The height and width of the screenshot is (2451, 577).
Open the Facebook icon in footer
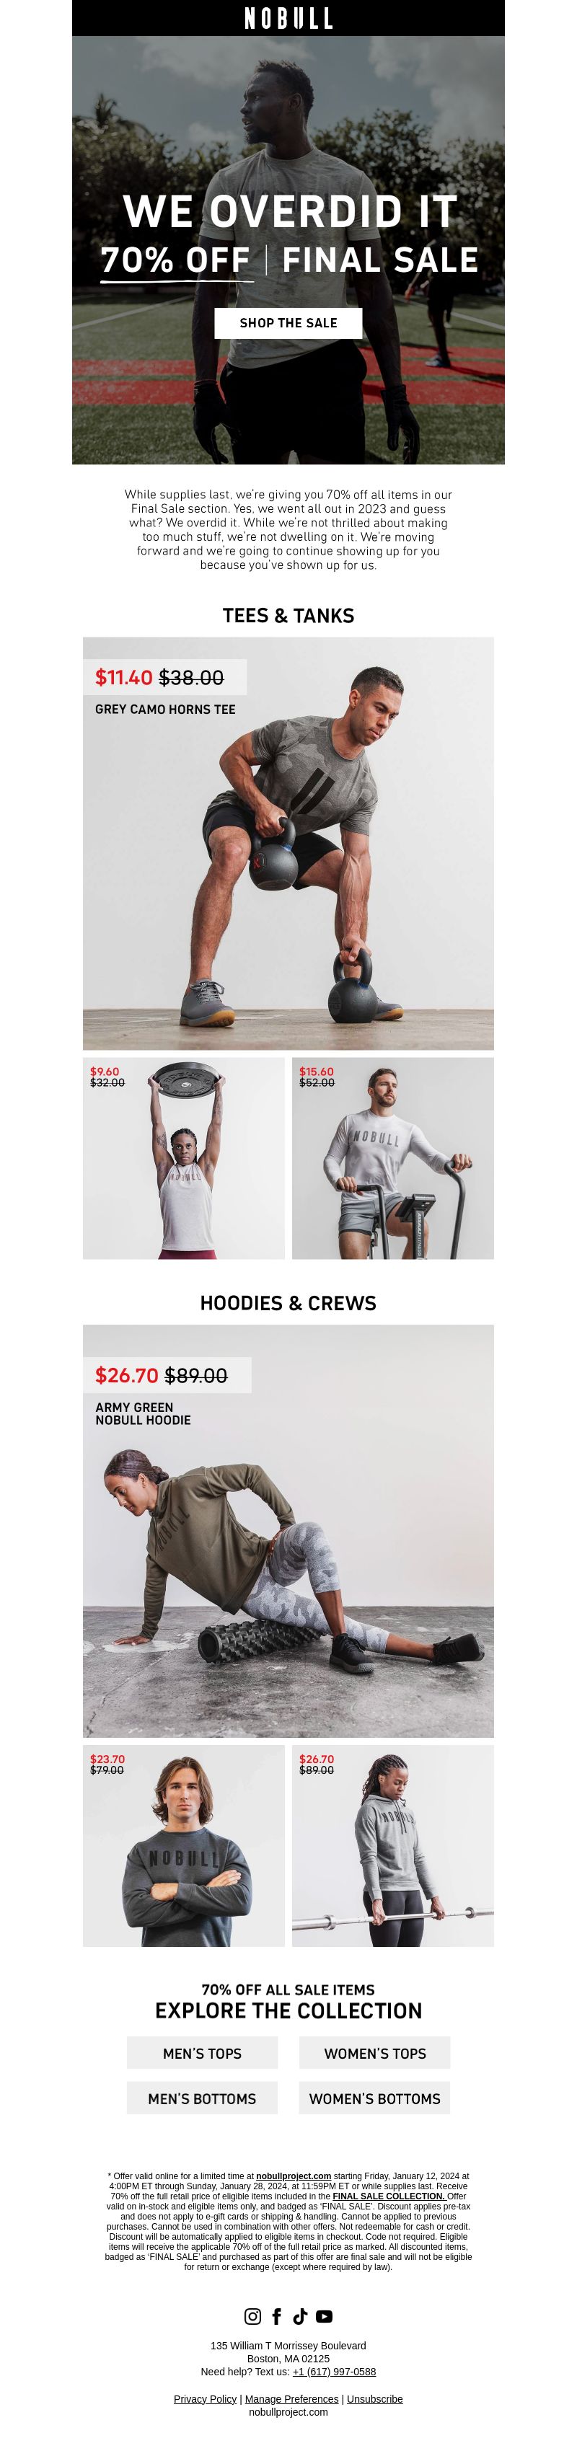click(x=277, y=2316)
